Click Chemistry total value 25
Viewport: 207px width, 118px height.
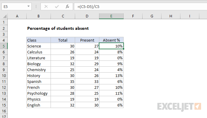pos(63,70)
